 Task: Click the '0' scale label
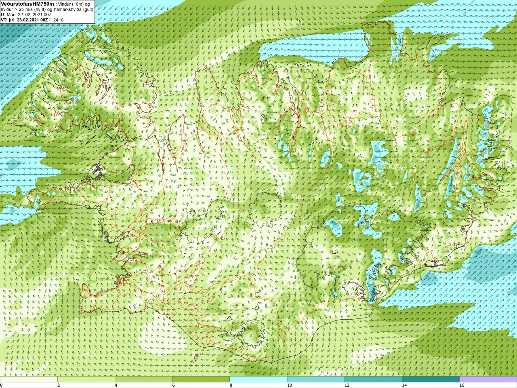point(2,385)
